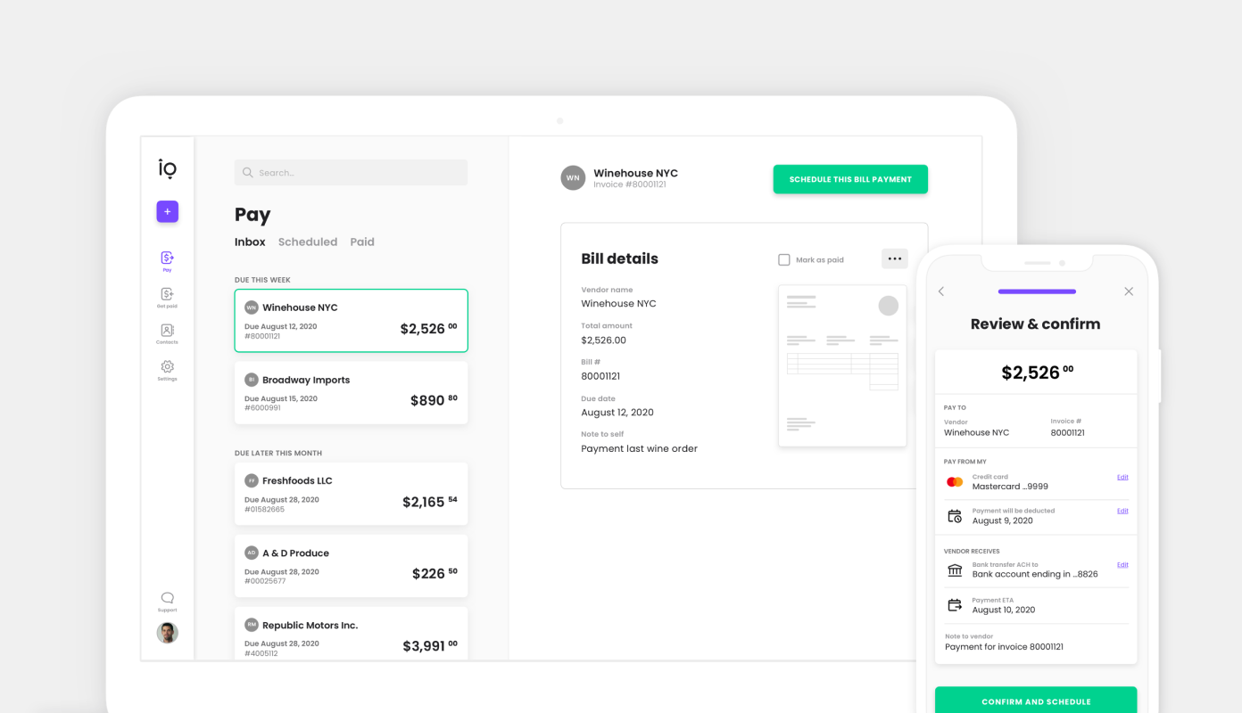Click 'Payment for invoice 80001121' note
The height and width of the screenshot is (713, 1242).
(1004, 647)
